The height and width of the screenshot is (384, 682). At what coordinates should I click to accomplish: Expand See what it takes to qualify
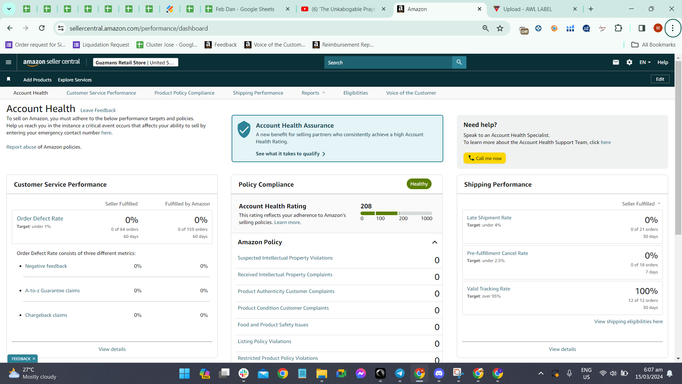(x=291, y=154)
